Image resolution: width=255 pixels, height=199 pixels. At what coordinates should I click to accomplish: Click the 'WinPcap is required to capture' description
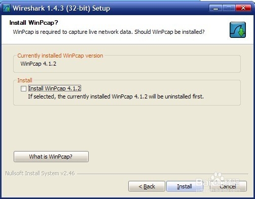coord(108,32)
